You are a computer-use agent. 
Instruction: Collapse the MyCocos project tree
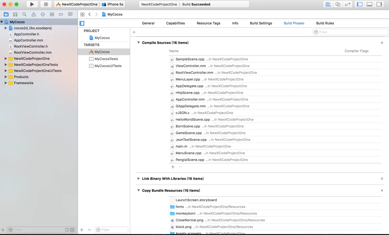point(2,22)
